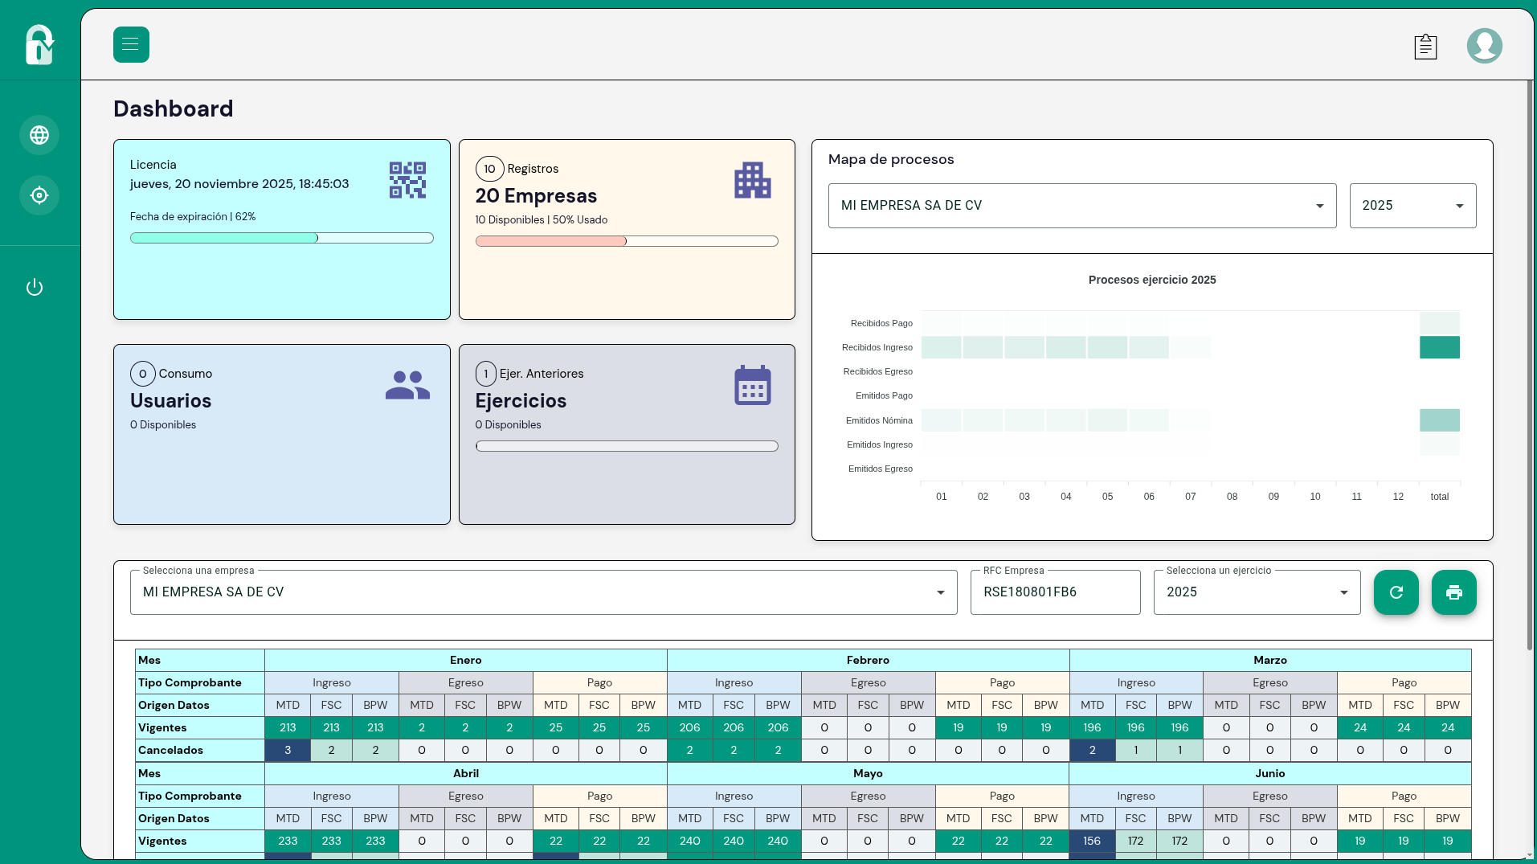This screenshot has height=864, width=1537.
Task: Open the clipboard icon in header
Action: pos(1425,46)
